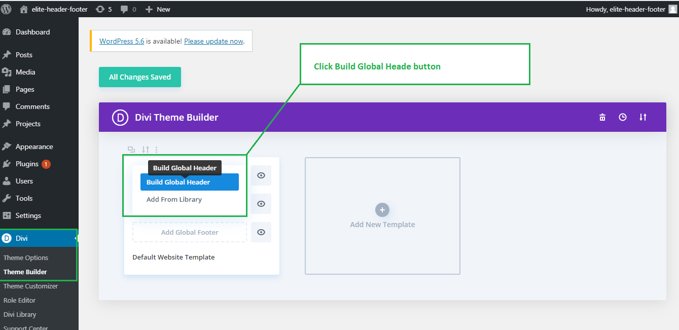Image resolution: width=679 pixels, height=330 pixels.
Task: Click the Pages icon in the sidebar
Action: tap(7, 89)
